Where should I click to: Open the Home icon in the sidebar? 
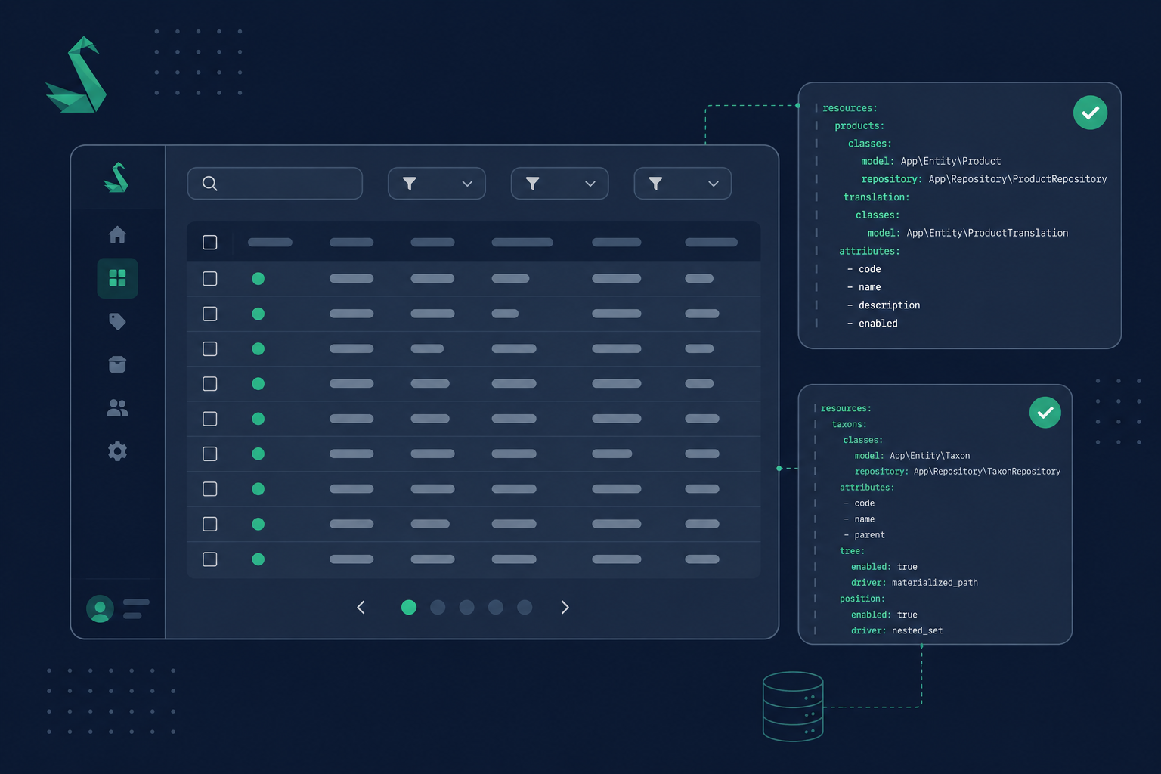117,234
